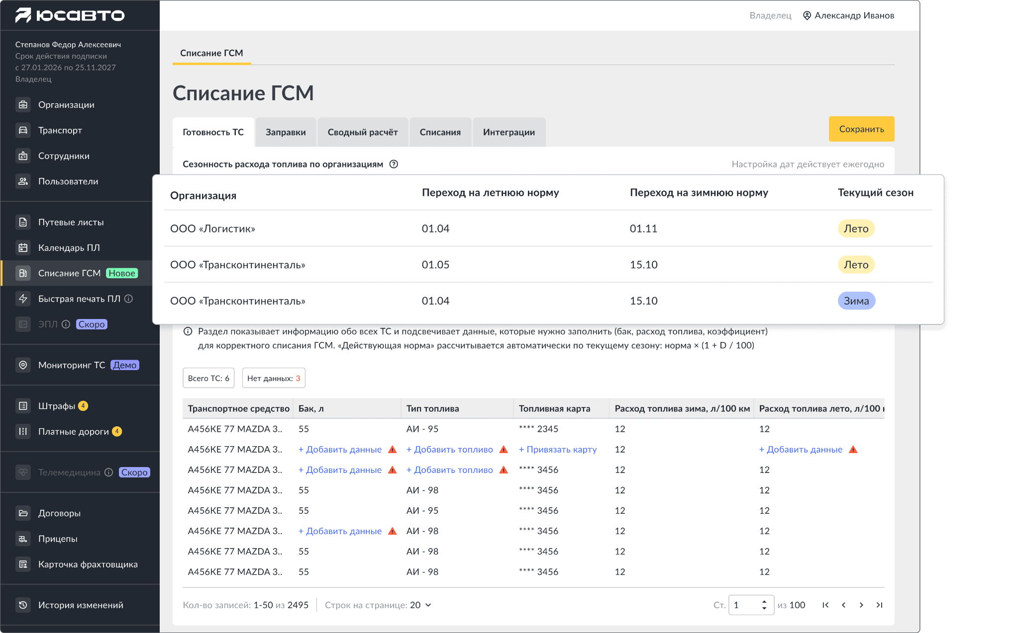Click info icon beside Быстрая печать ПЛ
The image size is (1019, 633).
point(128,299)
